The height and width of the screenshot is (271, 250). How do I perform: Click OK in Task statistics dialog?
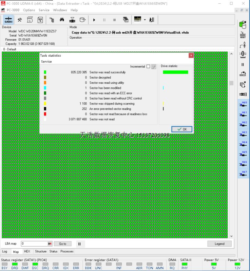tap(182, 129)
